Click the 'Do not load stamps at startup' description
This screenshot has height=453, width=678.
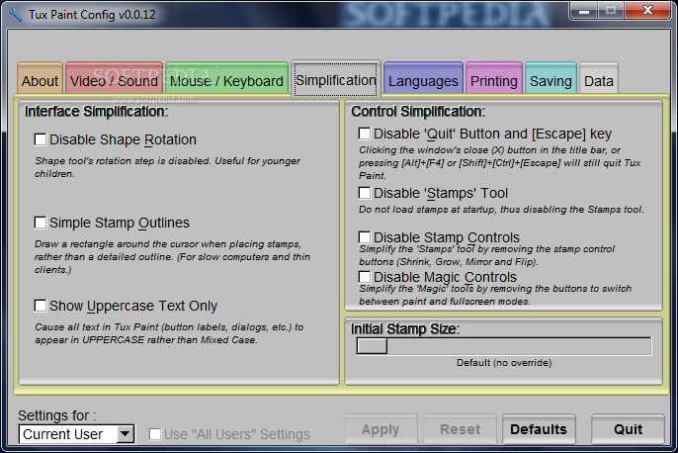coord(501,210)
